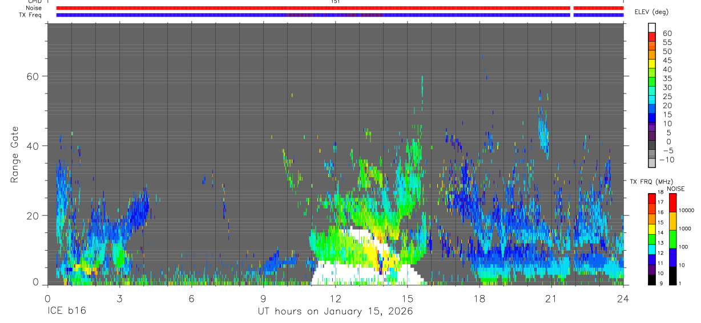The width and height of the screenshot is (701, 323).
Task: Pick the purple swatch in ELEV colorbar
Action: 652,126
